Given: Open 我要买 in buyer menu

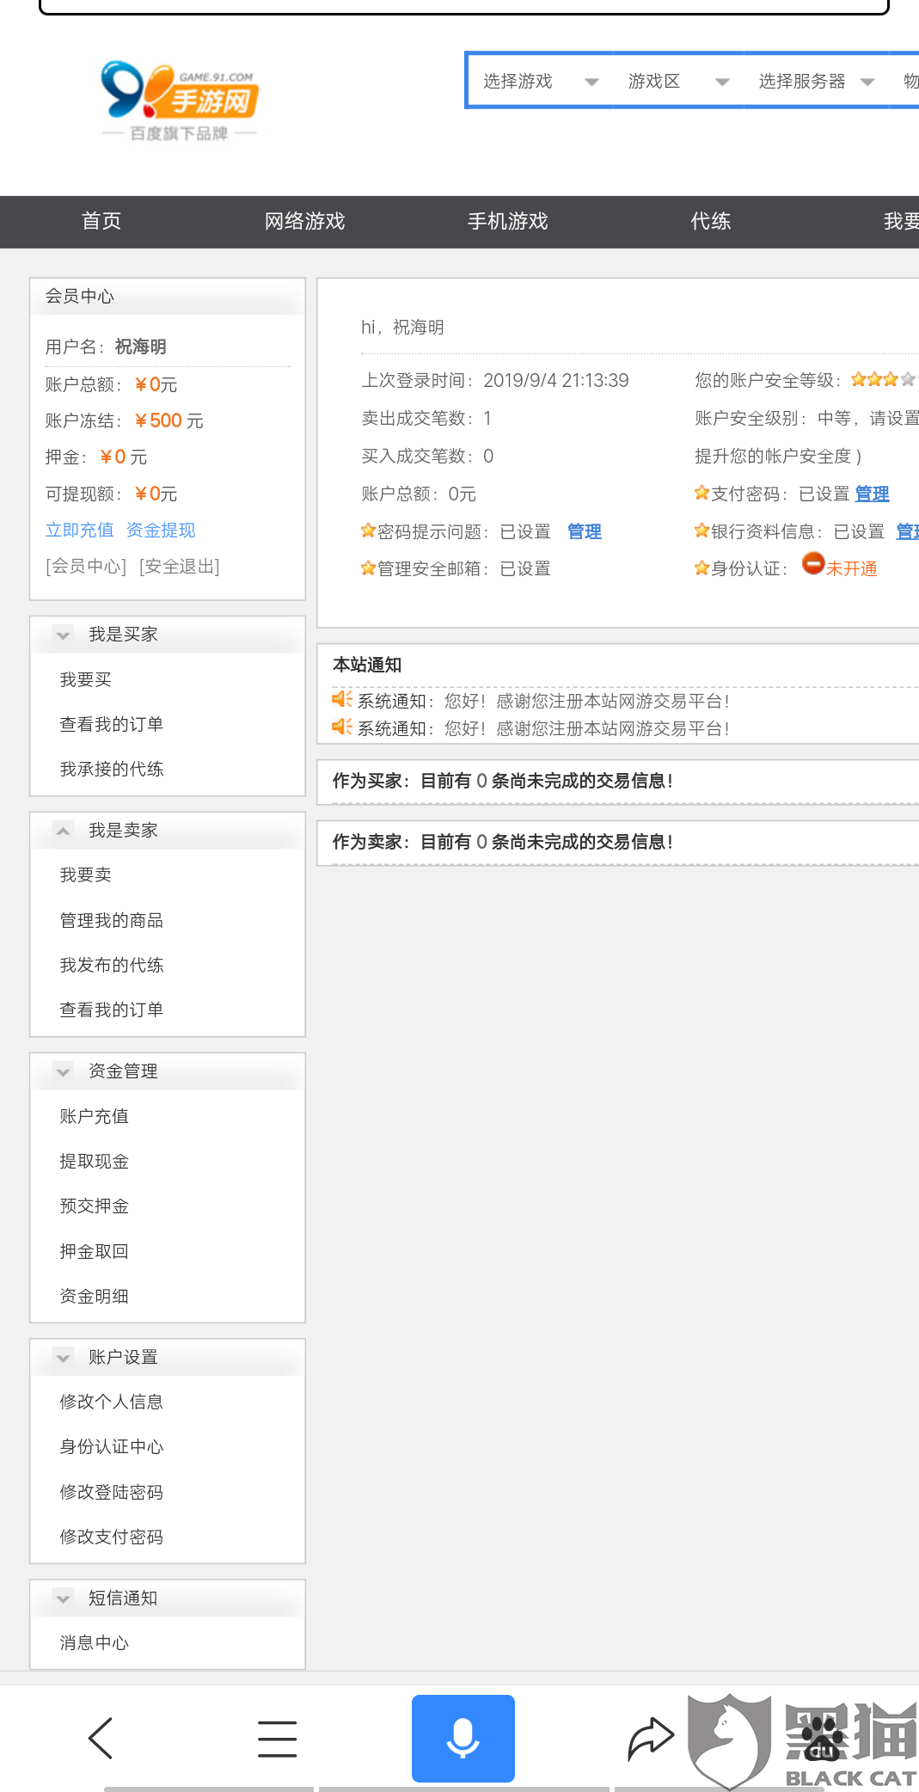Looking at the screenshot, I should point(86,679).
